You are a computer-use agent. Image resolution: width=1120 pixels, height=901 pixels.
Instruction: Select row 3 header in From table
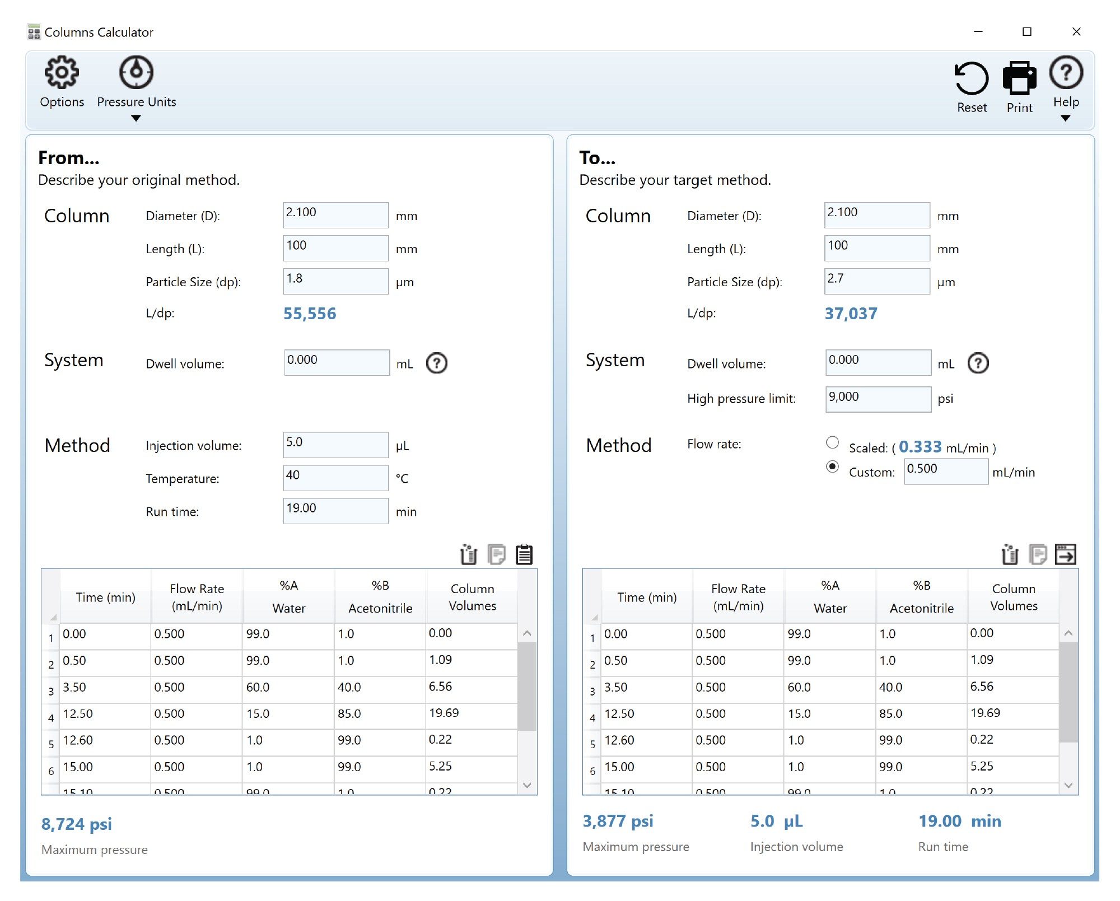click(51, 691)
